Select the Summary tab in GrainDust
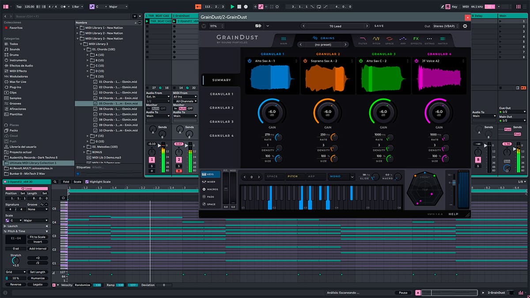Screen dimensions: 530x298 click(221, 80)
